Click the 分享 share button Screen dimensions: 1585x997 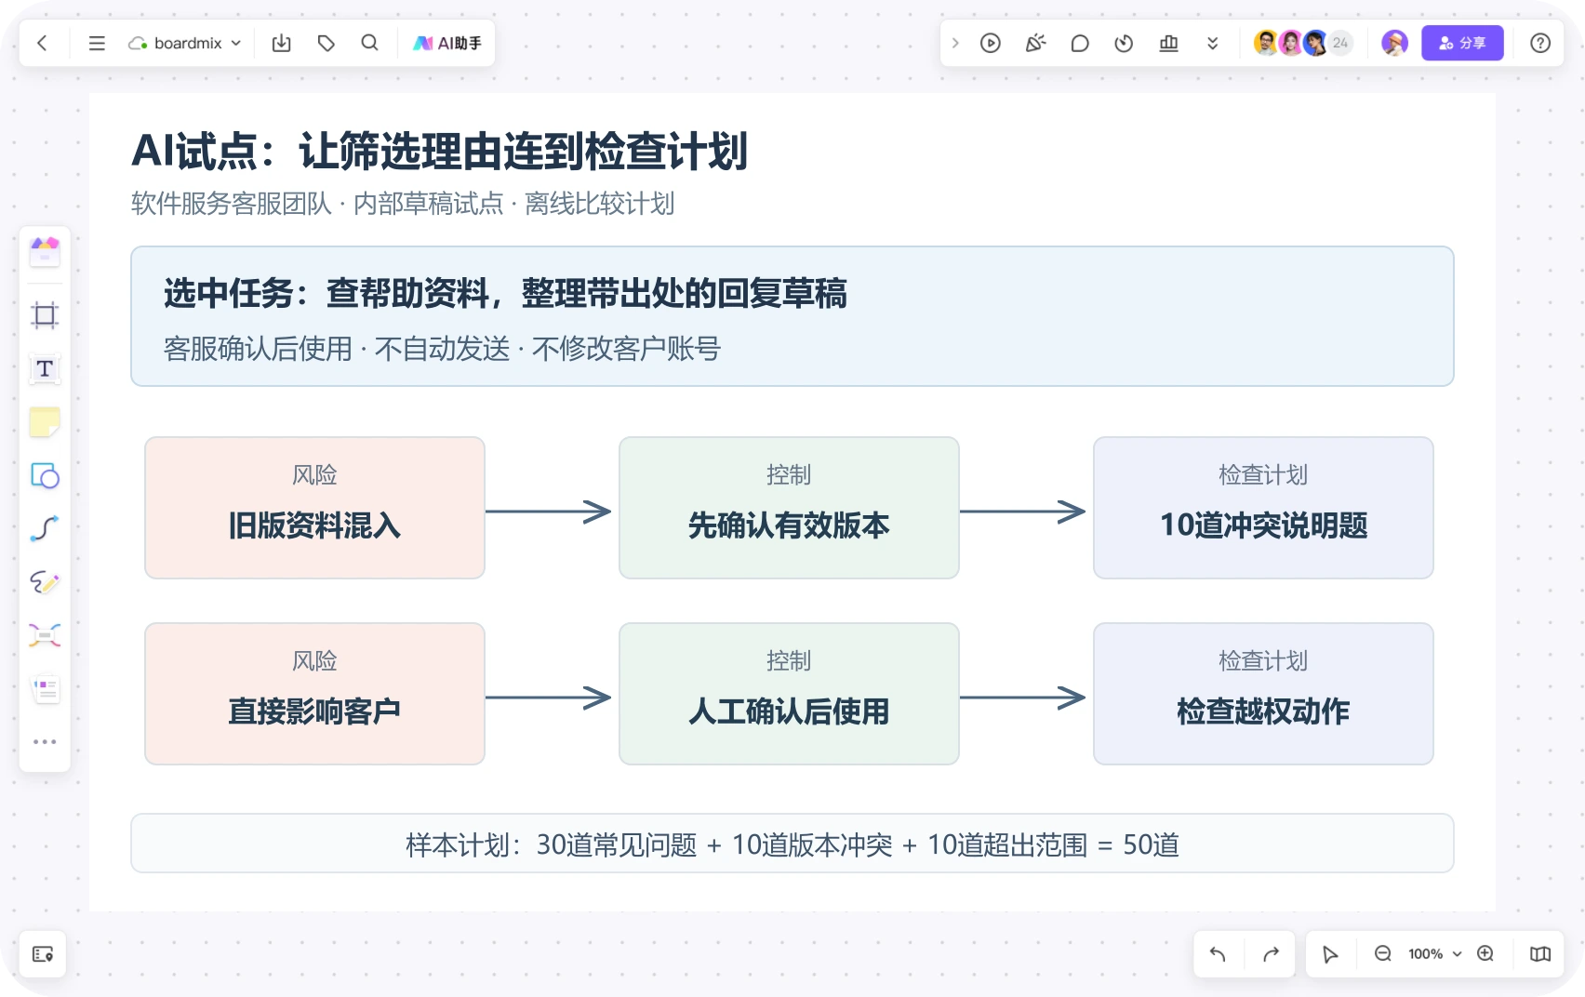tap(1462, 43)
